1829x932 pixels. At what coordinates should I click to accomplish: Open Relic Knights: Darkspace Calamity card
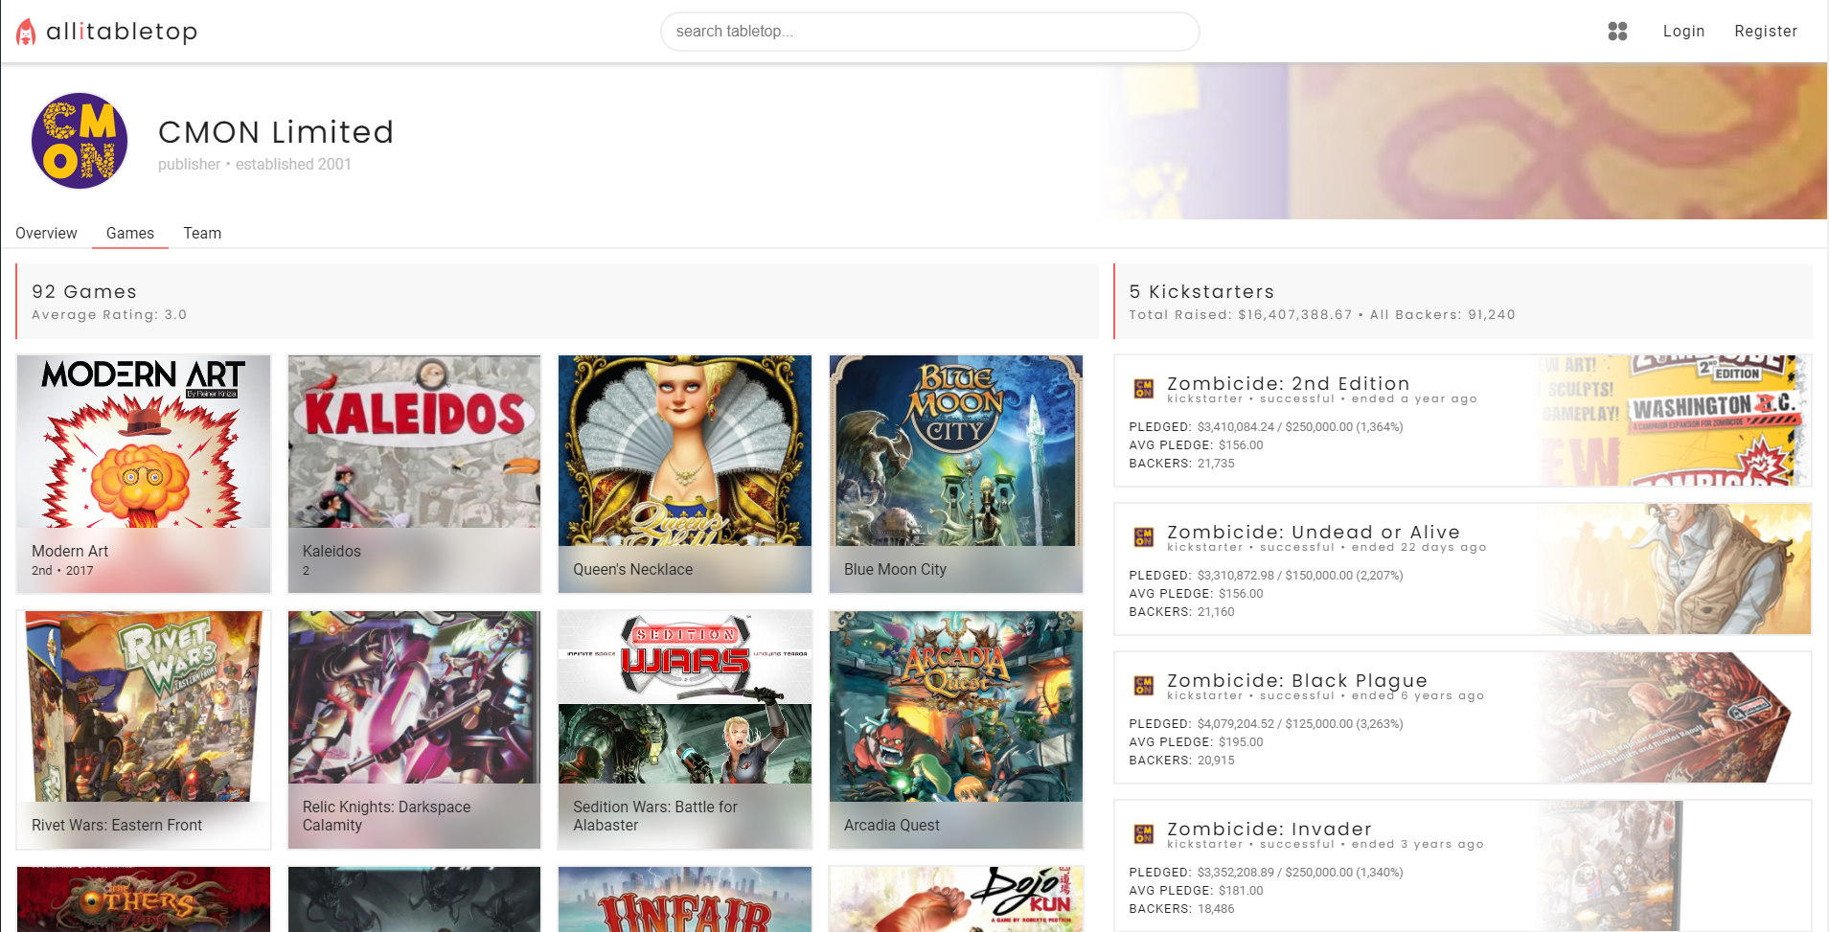point(414,730)
